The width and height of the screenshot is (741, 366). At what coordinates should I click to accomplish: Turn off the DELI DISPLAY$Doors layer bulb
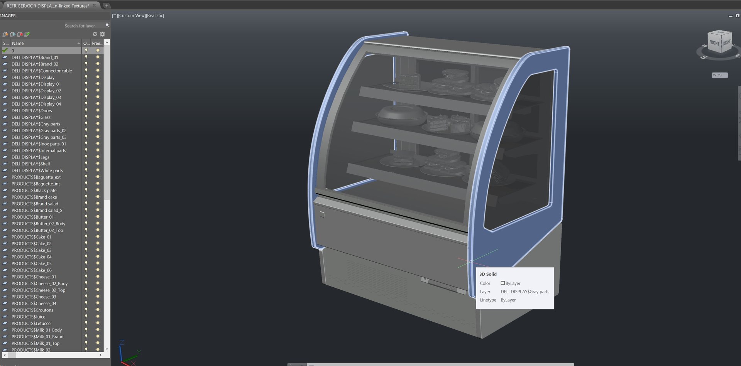tap(86, 111)
